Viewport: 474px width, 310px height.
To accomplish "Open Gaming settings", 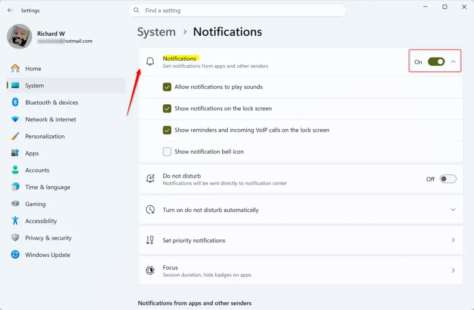I will click(66, 204).
